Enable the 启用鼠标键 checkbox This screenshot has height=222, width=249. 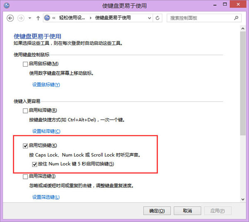point(26,64)
